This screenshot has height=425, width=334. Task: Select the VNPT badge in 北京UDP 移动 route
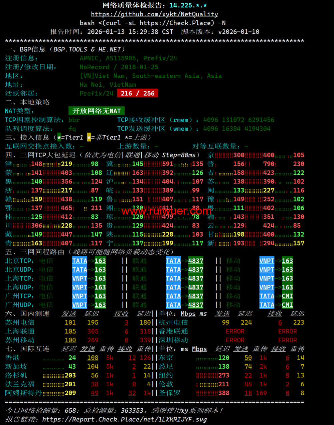(x=267, y=270)
